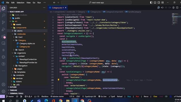Open the Manage gear settings icon

coord(3,91)
